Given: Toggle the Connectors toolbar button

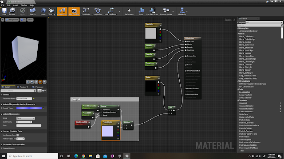Looking at the screenshot, I should (x=62, y=11).
